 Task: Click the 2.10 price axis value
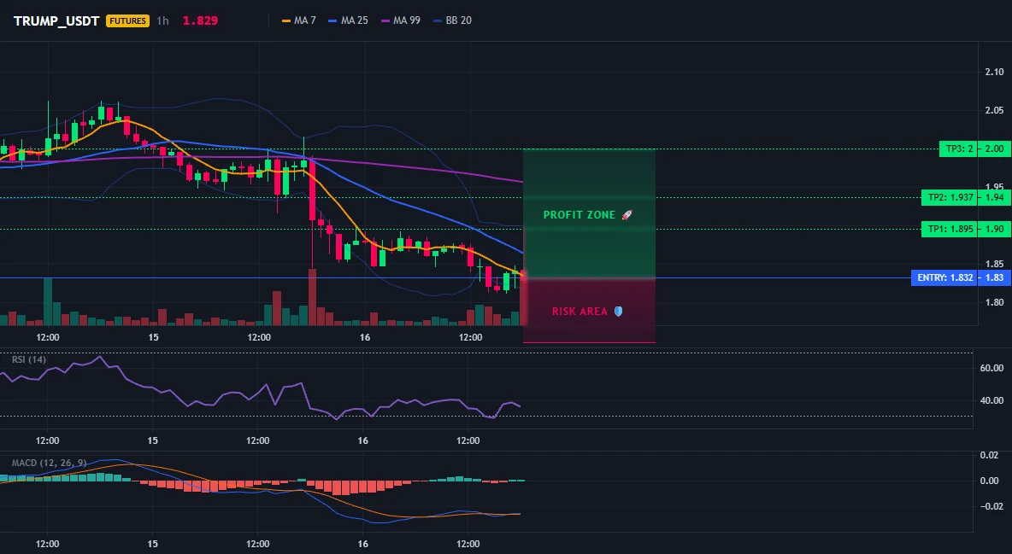994,73
